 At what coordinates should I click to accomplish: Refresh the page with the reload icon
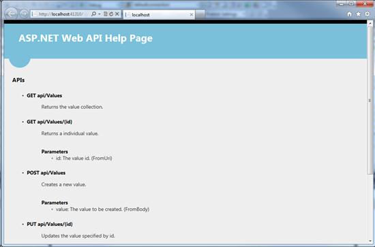[x=111, y=14]
